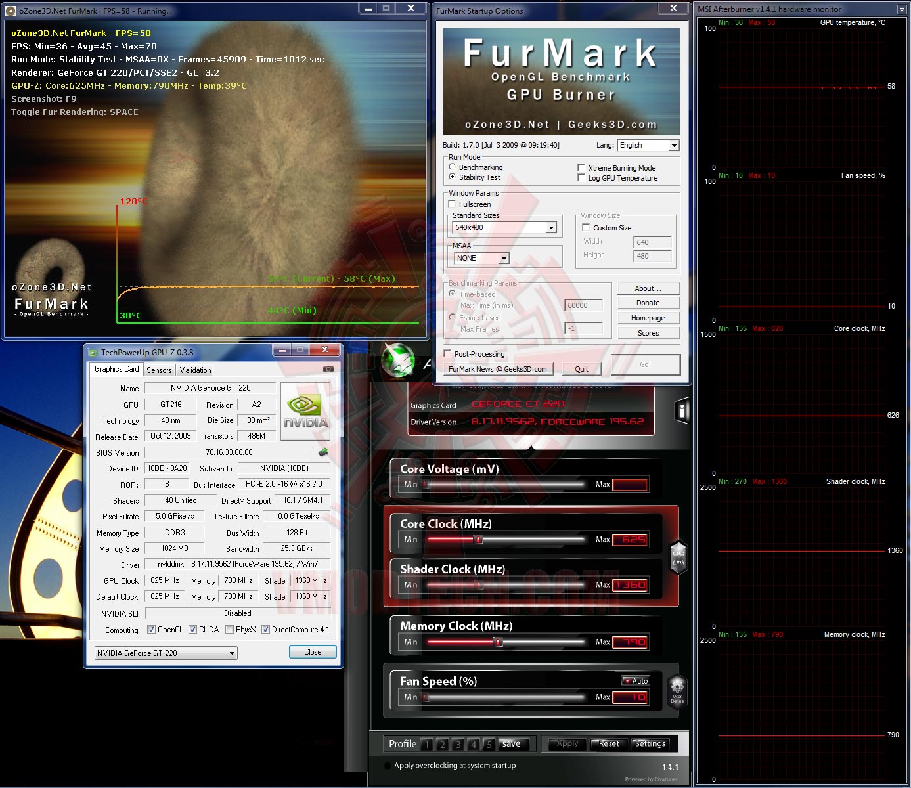The height and width of the screenshot is (788, 911).
Task: Click the Afterburner Reset button
Action: tap(609, 744)
